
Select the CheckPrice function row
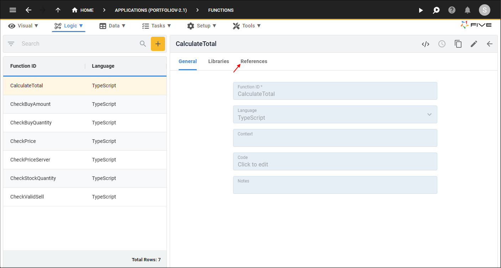pyautogui.click(x=85, y=141)
